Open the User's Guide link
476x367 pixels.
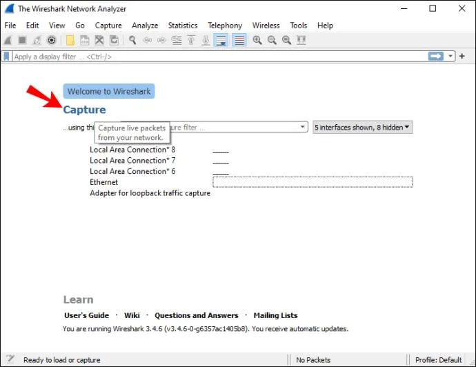tap(86, 315)
